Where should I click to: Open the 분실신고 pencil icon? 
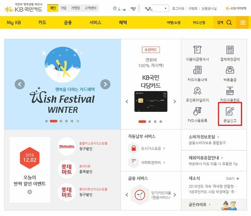pyautogui.click(x=230, y=111)
